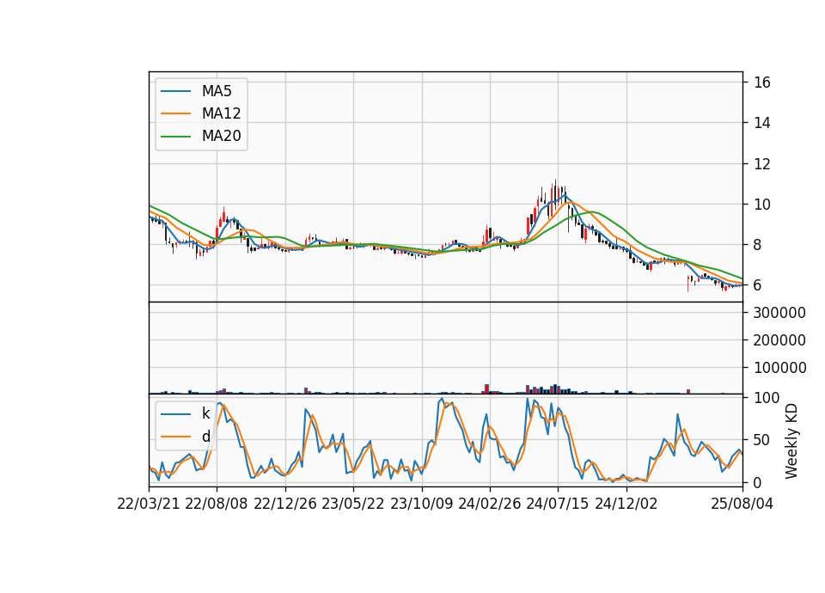This screenshot has width=825, height=593.
Task: Click the volume axis value 100000
Action: coord(779,367)
